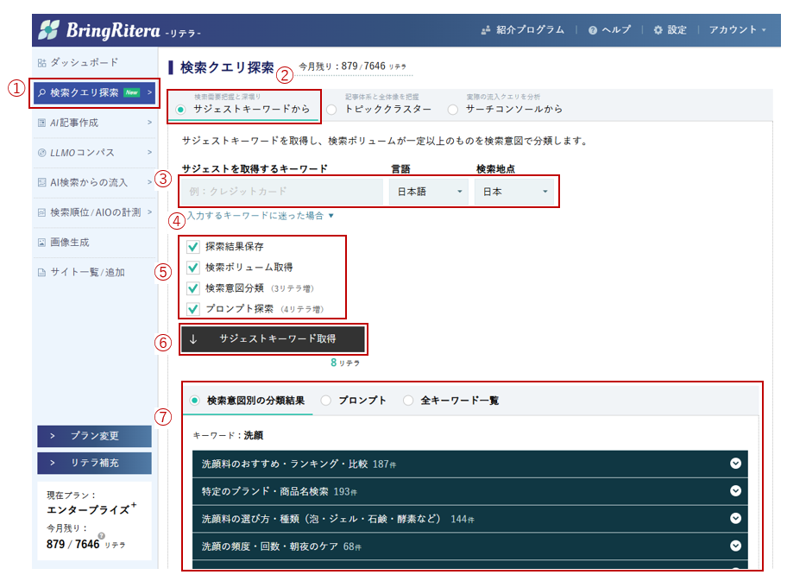Open 検索クエリ探索 sidebar item
Screen dimensions: 787x581
[x=94, y=92]
